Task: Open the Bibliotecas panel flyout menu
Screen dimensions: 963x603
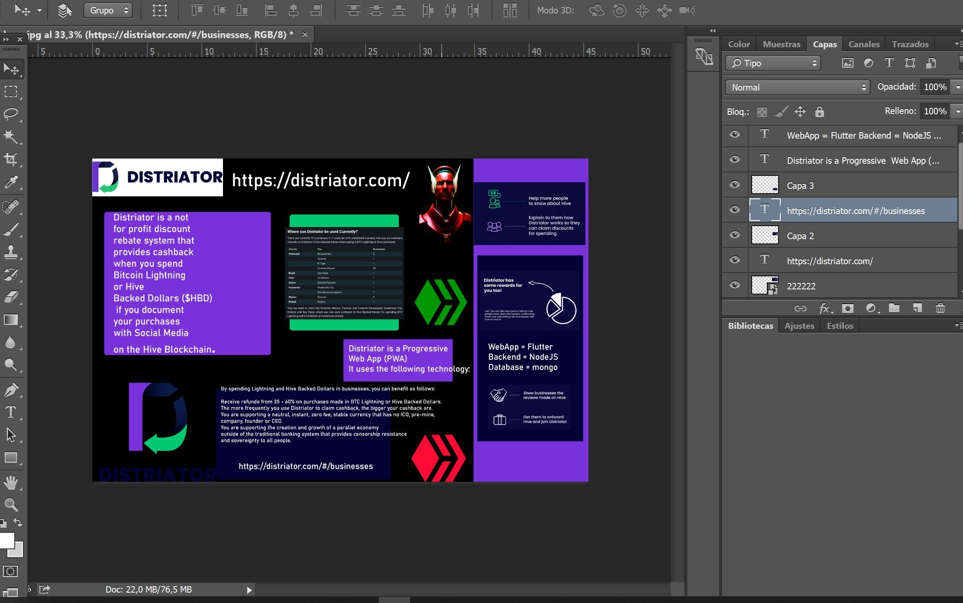Action: pos(958,325)
